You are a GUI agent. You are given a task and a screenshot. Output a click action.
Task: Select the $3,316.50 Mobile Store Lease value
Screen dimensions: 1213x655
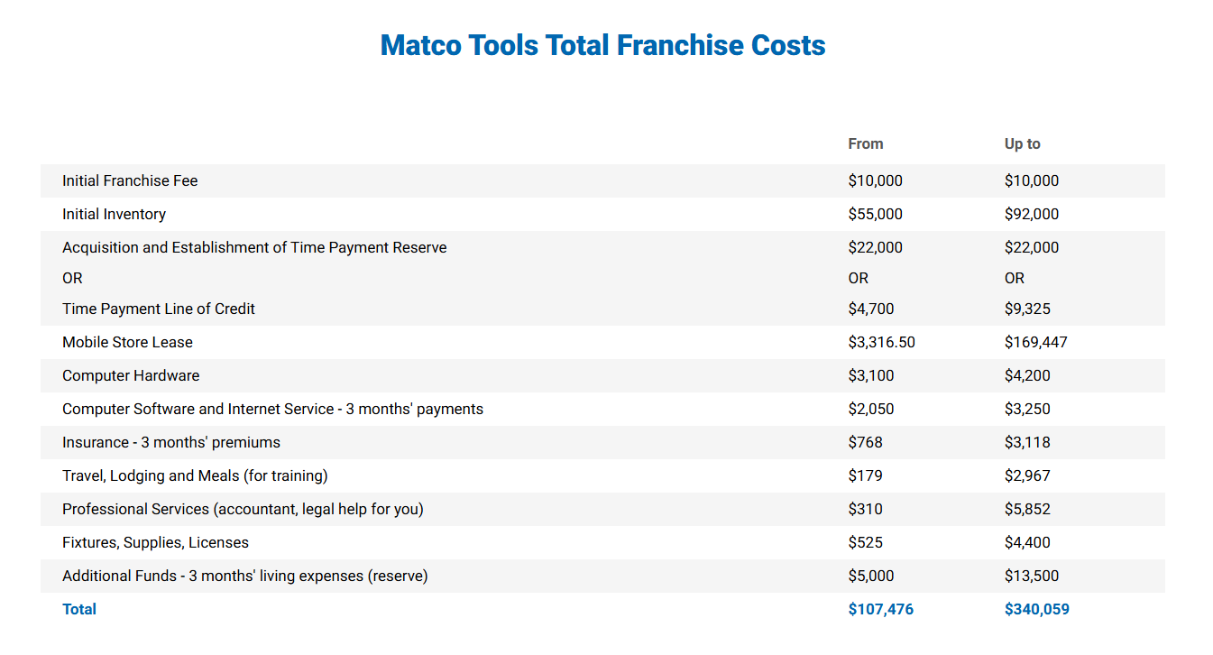tap(882, 342)
